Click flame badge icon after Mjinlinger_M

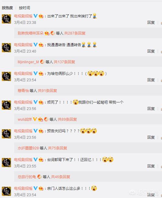[x=42, y=62]
